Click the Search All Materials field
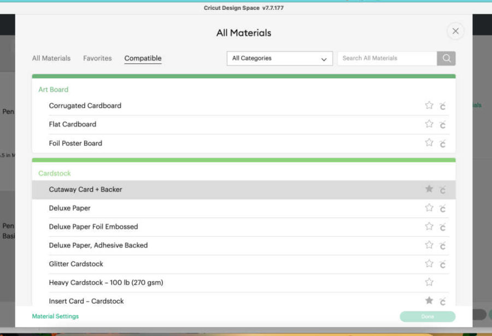 [387, 58]
